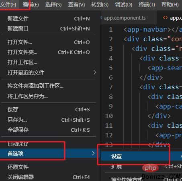Open 扩展 in the preferences submenu

(x=141, y=167)
